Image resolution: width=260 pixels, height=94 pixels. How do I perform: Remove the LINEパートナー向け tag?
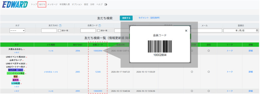pos(26,67)
